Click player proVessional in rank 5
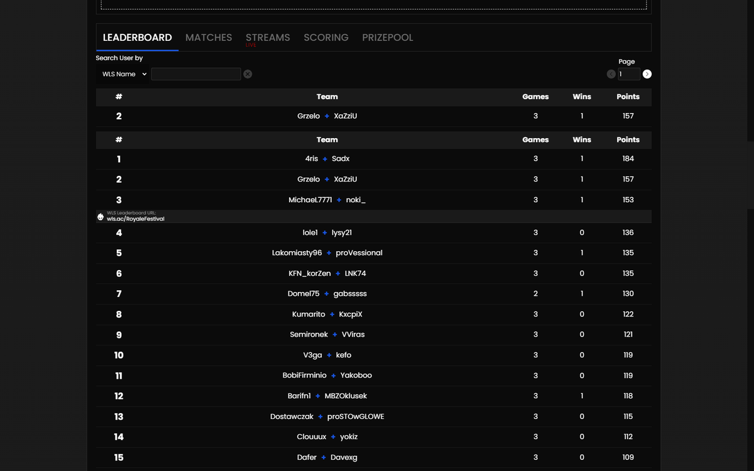Image resolution: width=754 pixels, height=471 pixels. 359,253
